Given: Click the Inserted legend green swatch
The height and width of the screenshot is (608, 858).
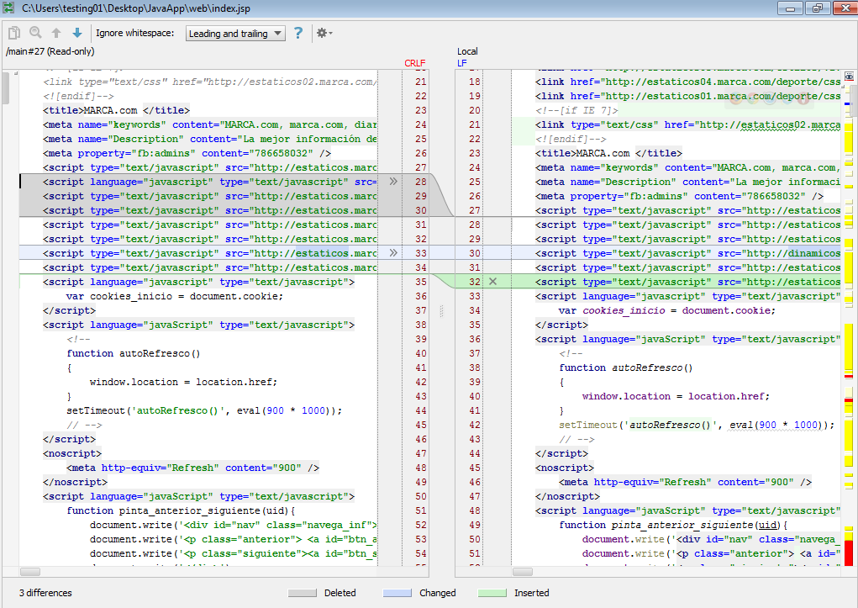Looking at the screenshot, I should [x=492, y=593].
